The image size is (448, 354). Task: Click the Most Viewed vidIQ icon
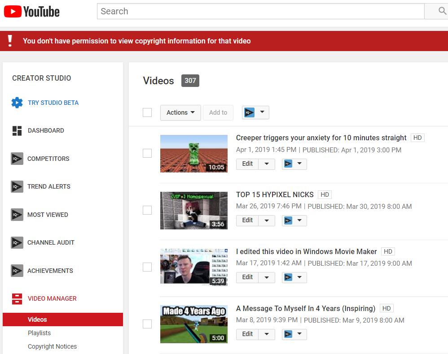[17, 215]
